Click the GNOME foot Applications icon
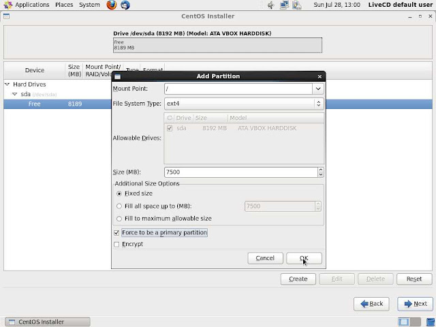 [7, 5]
